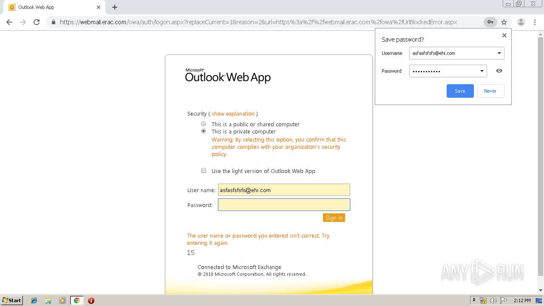Click Save in password popup

460,91
